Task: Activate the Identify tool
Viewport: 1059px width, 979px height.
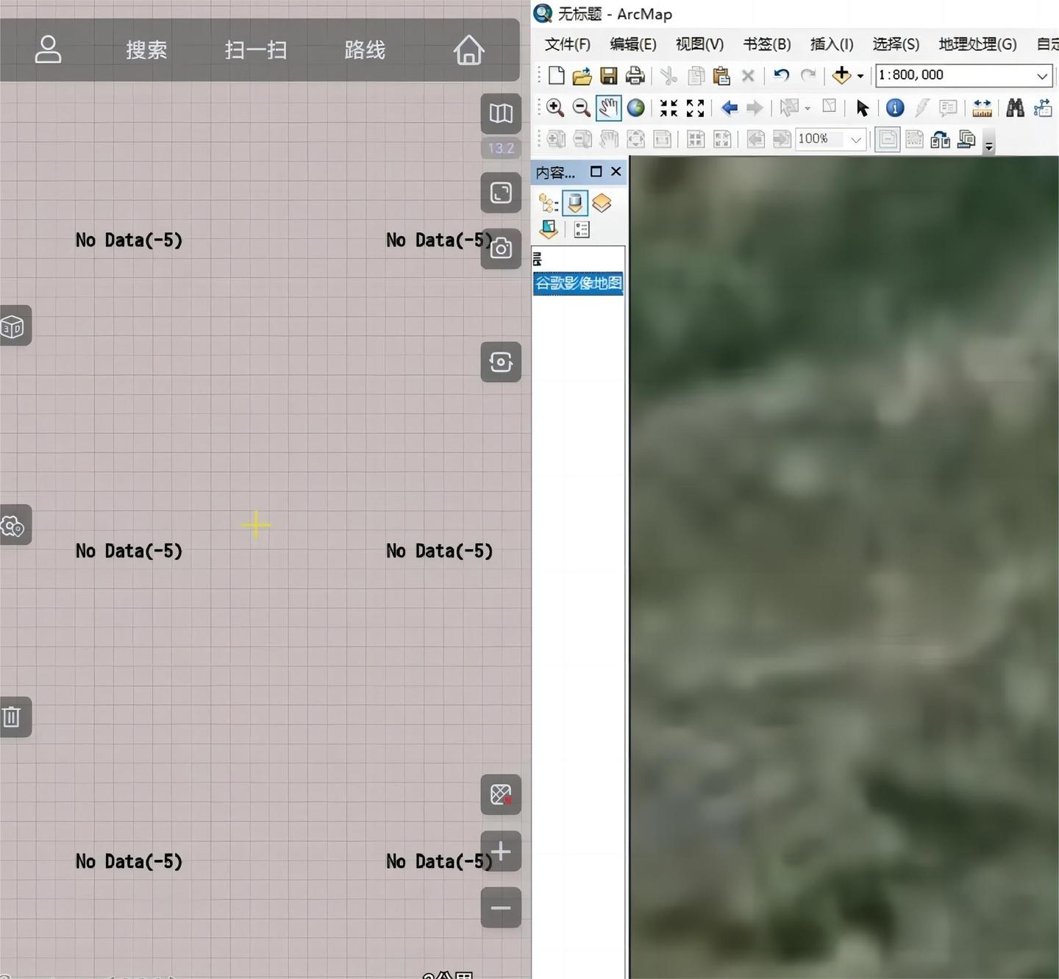Action: (894, 108)
